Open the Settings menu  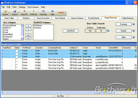click(x=22, y=7)
